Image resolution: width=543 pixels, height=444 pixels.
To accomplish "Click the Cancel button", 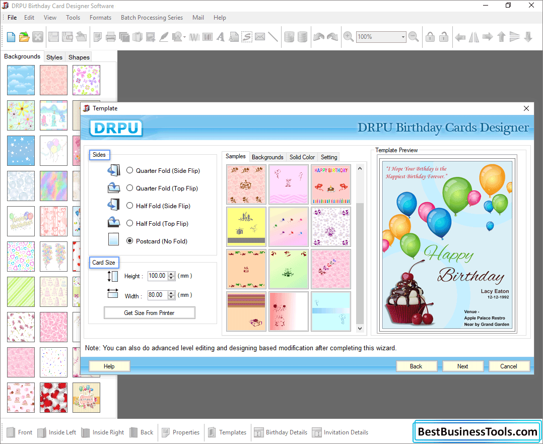I will (x=508, y=366).
